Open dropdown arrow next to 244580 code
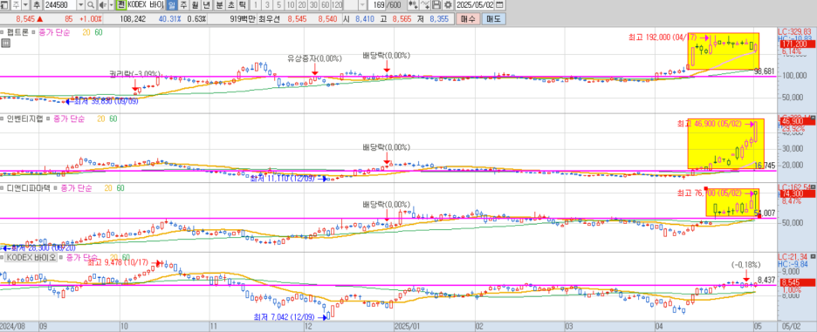Screen dimensions: 817x332 click(x=81, y=5)
